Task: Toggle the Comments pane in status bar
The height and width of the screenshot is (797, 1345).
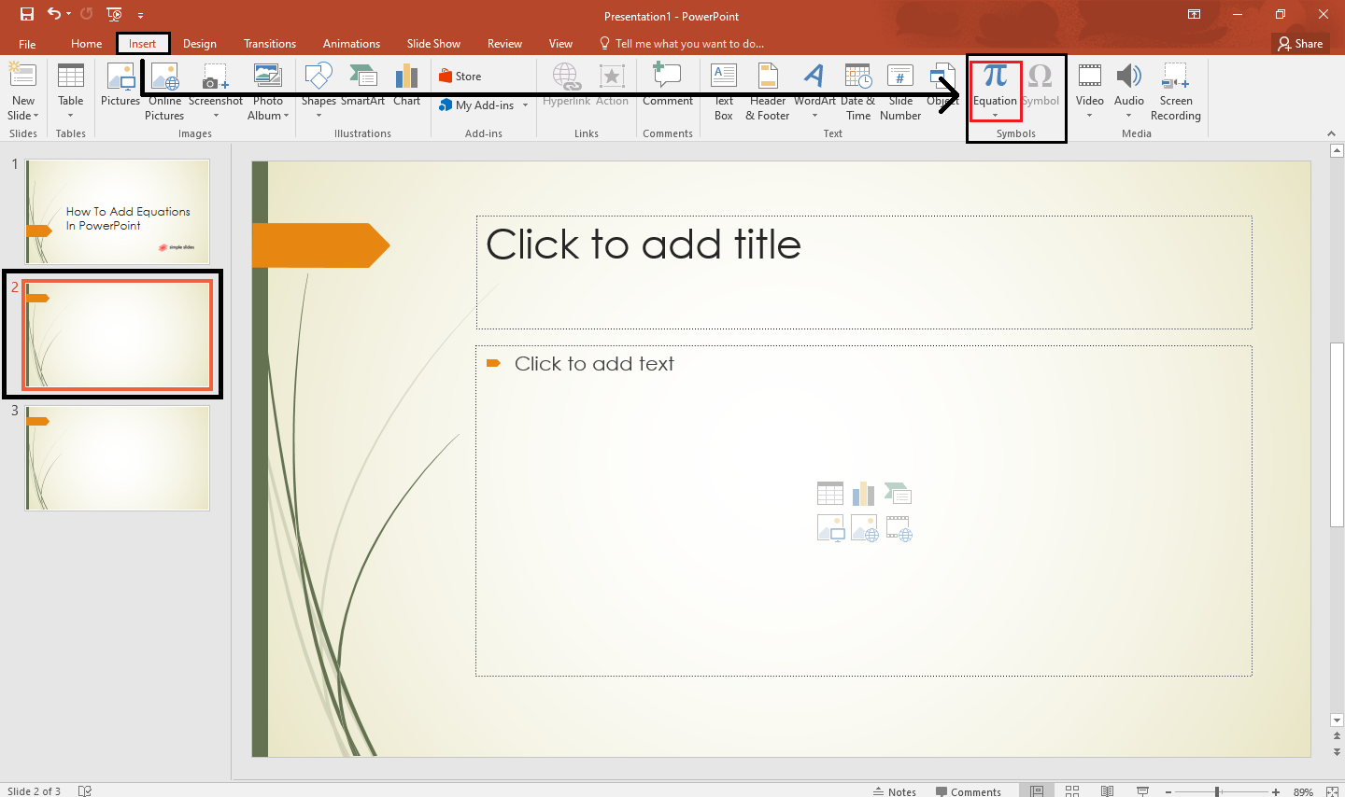Action: (x=969, y=791)
